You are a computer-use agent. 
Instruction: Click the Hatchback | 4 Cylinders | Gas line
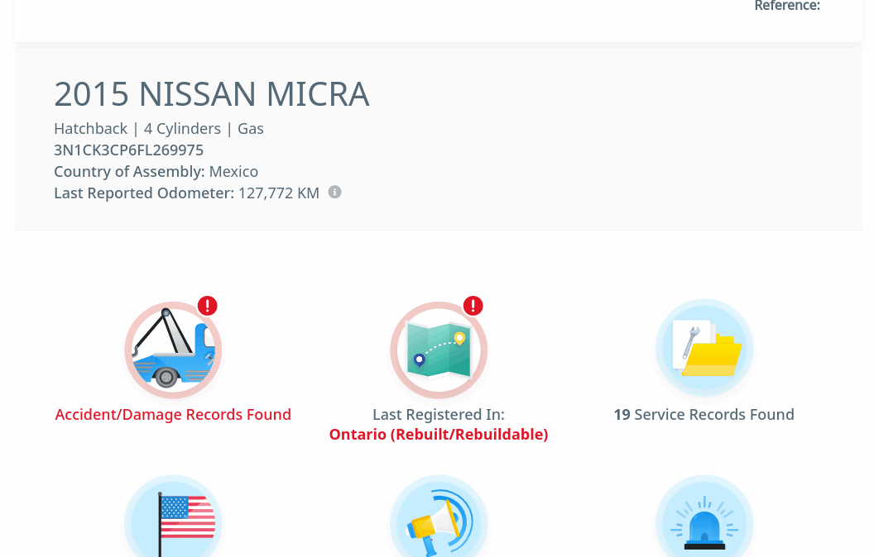[x=159, y=129]
